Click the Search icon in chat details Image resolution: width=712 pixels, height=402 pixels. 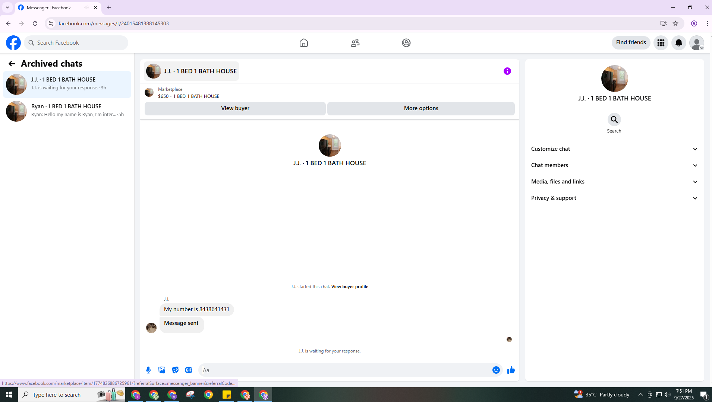click(x=614, y=119)
